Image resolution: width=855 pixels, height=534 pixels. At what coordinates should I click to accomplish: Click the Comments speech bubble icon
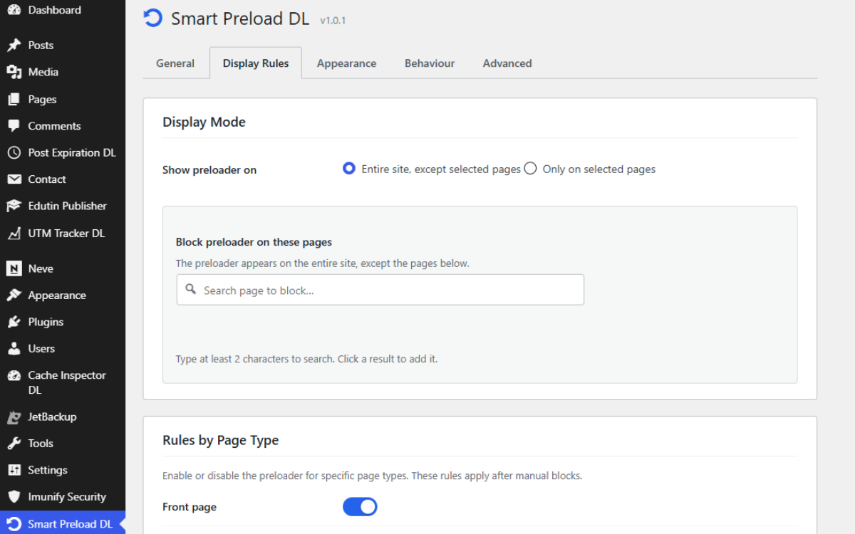(14, 126)
